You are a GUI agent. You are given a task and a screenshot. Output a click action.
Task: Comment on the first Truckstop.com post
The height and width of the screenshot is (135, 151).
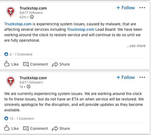tap(36, 64)
